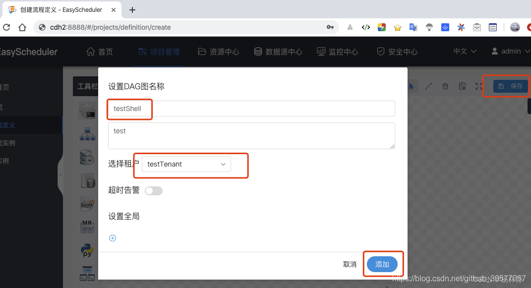Open the admin user dropdown
Image resolution: width=531 pixels, height=288 pixels.
point(511,51)
